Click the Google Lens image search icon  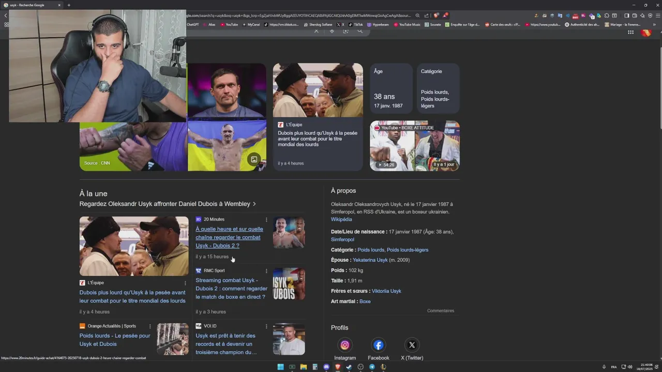[x=345, y=31]
